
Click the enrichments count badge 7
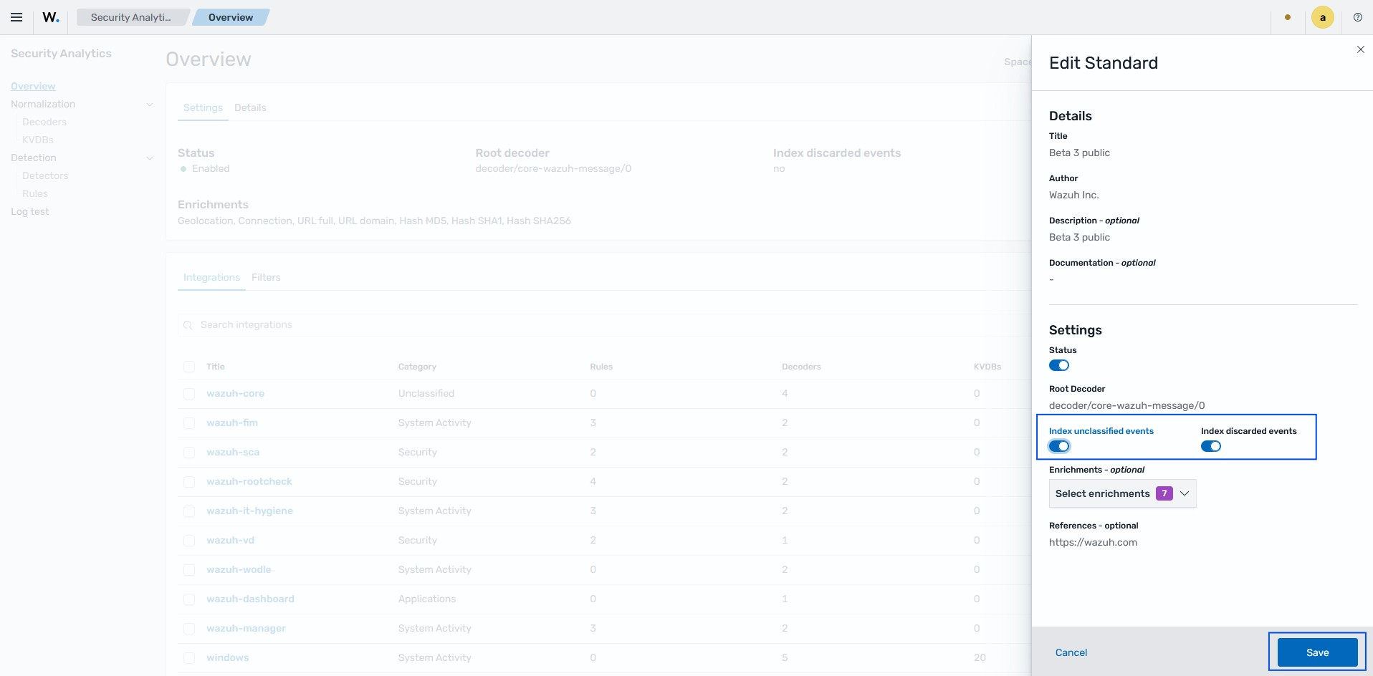click(x=1164, y=493)
